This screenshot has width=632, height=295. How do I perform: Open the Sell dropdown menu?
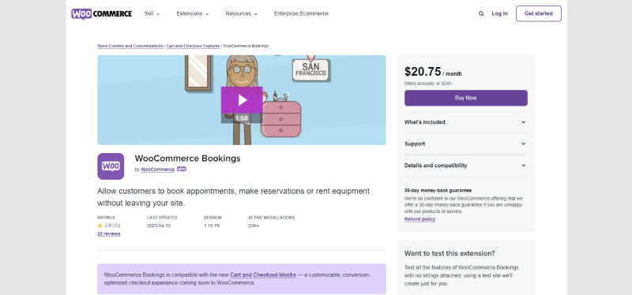click(x=152, y=13)
